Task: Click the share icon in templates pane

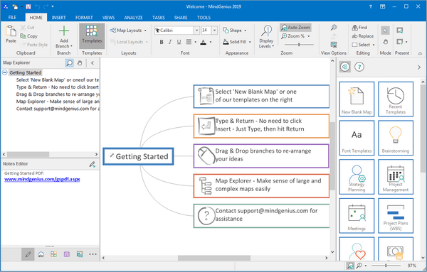Action: coord(344,67)
